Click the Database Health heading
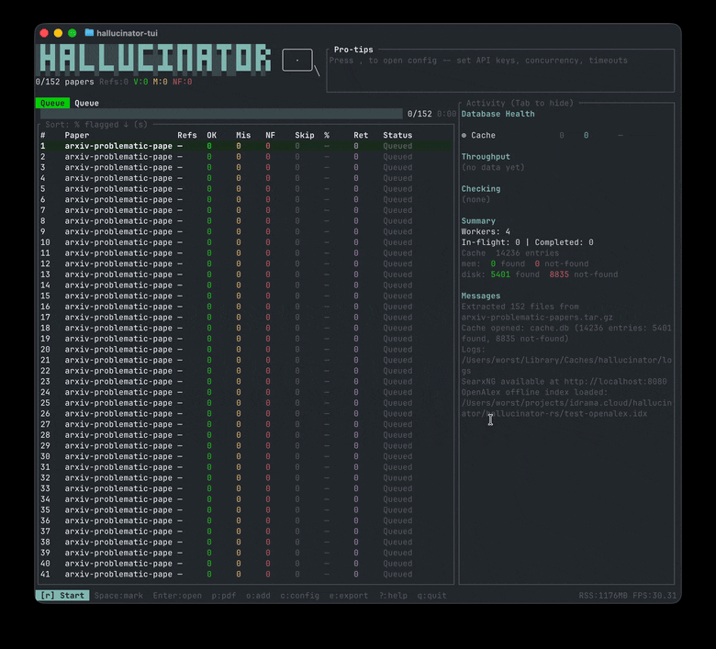The image size is (716, 649). 498,114
